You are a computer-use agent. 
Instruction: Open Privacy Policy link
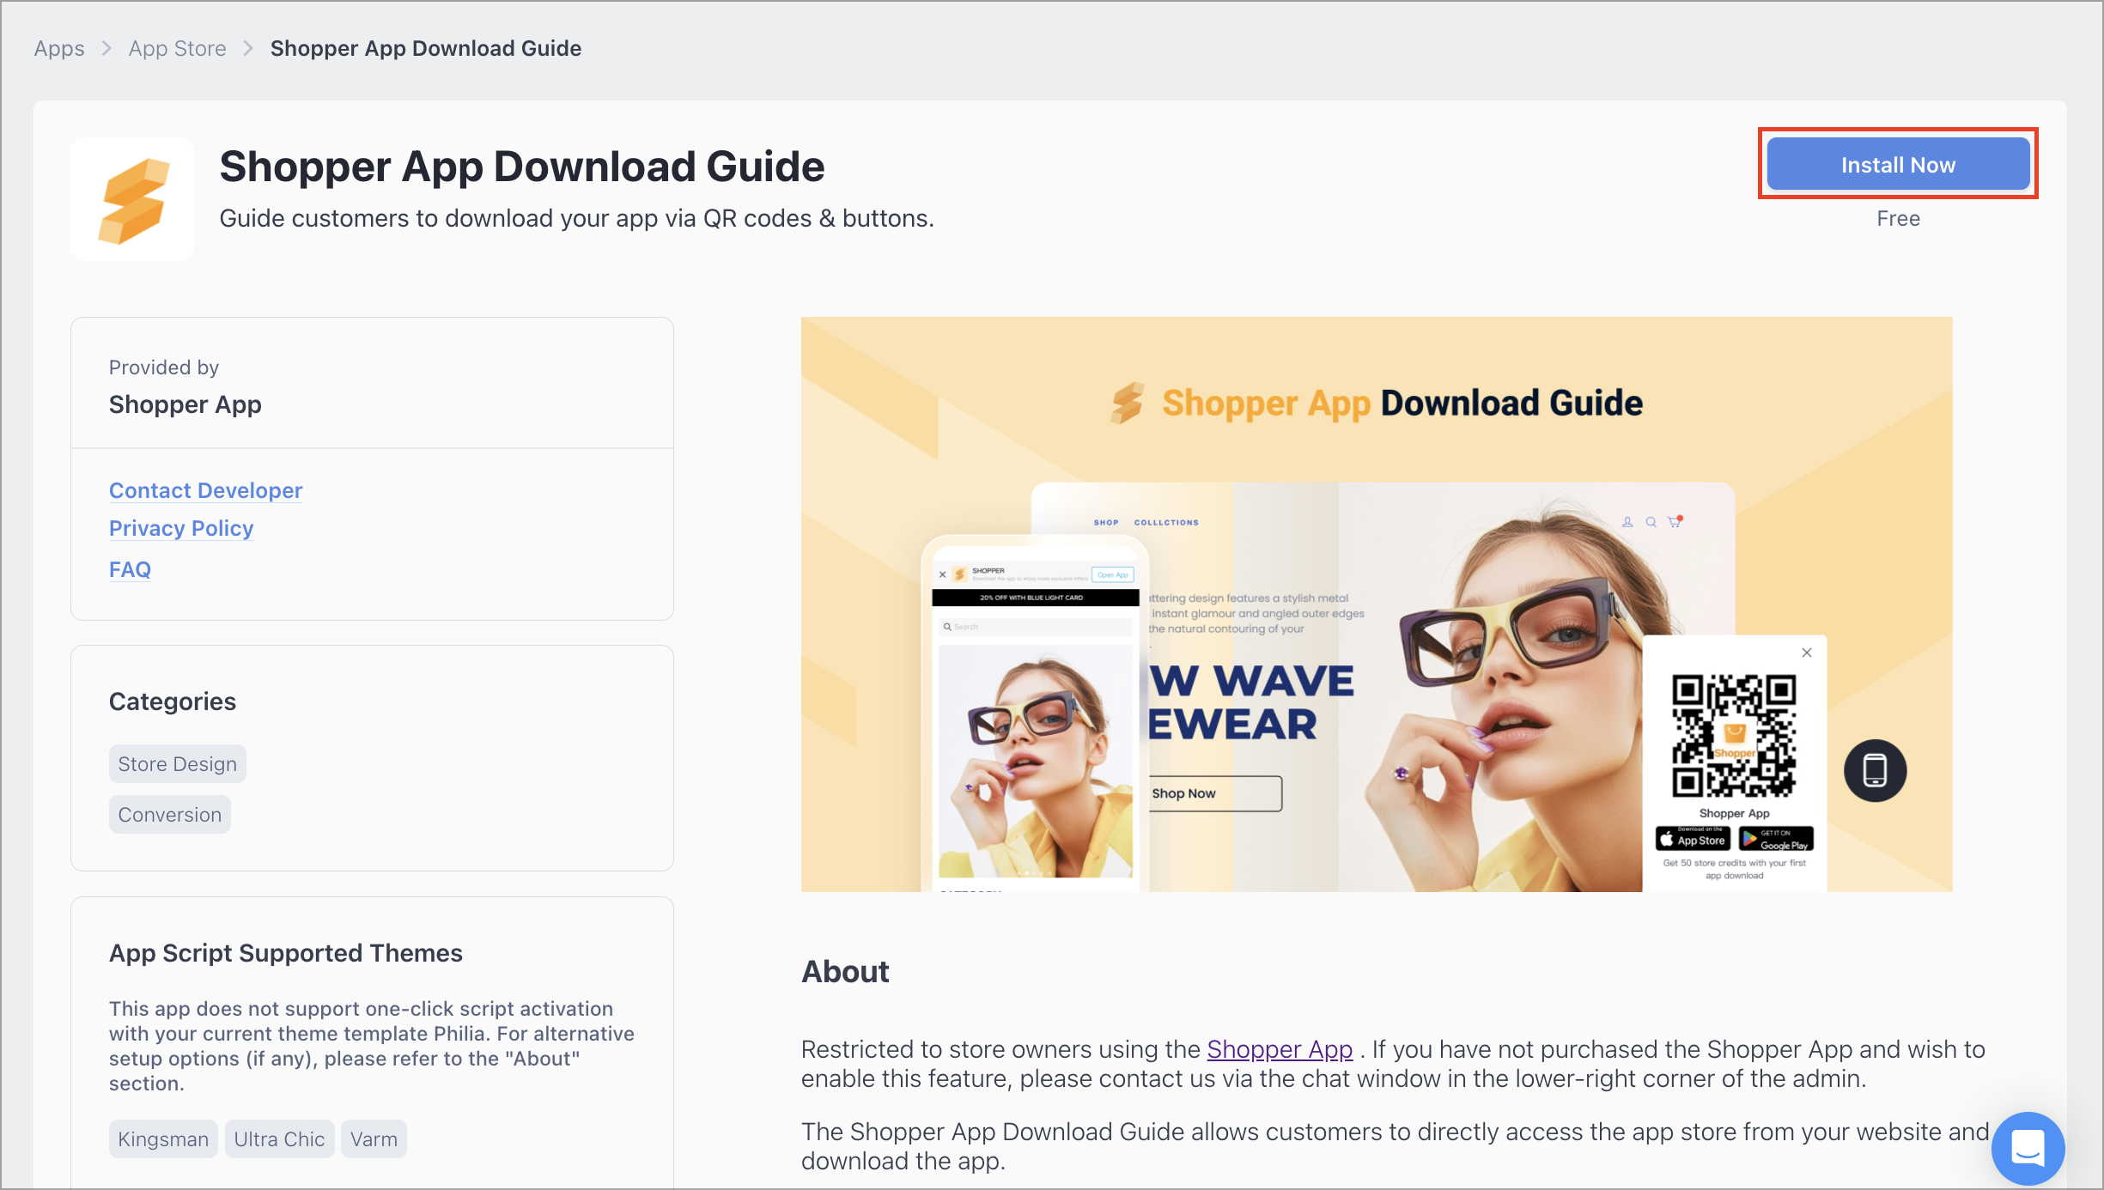tap(181, 528)
